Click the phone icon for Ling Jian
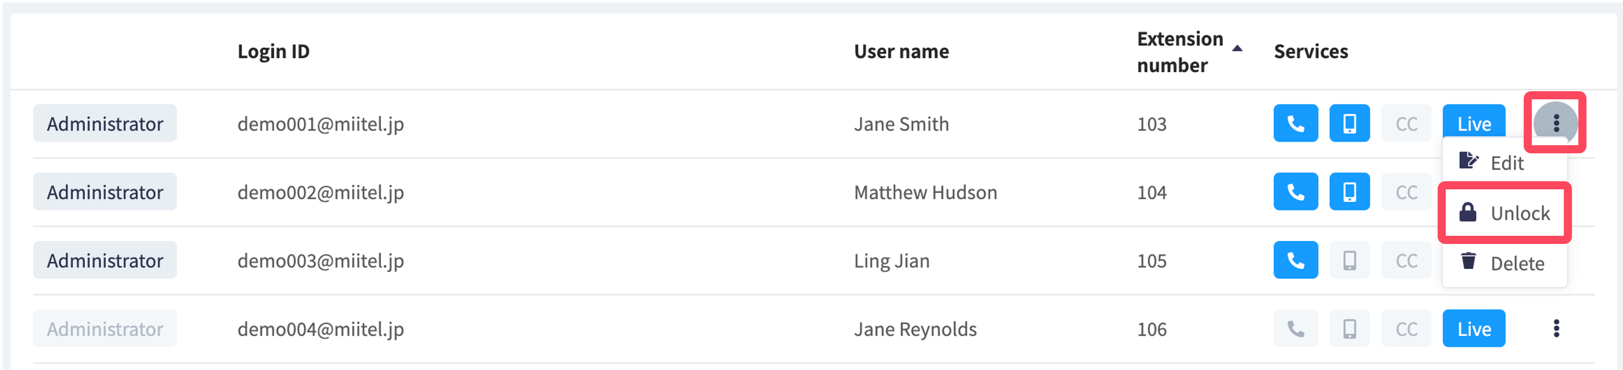Screen dimensions: 1623x370 1296,260
